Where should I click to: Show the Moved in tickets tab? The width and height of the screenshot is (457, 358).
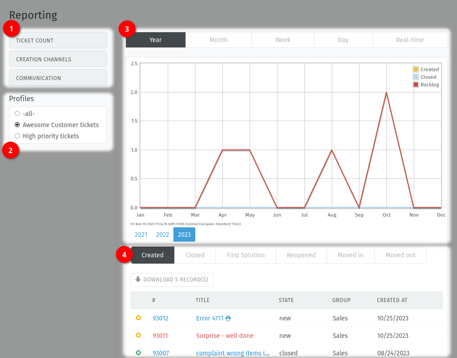(x=350, y=255)
